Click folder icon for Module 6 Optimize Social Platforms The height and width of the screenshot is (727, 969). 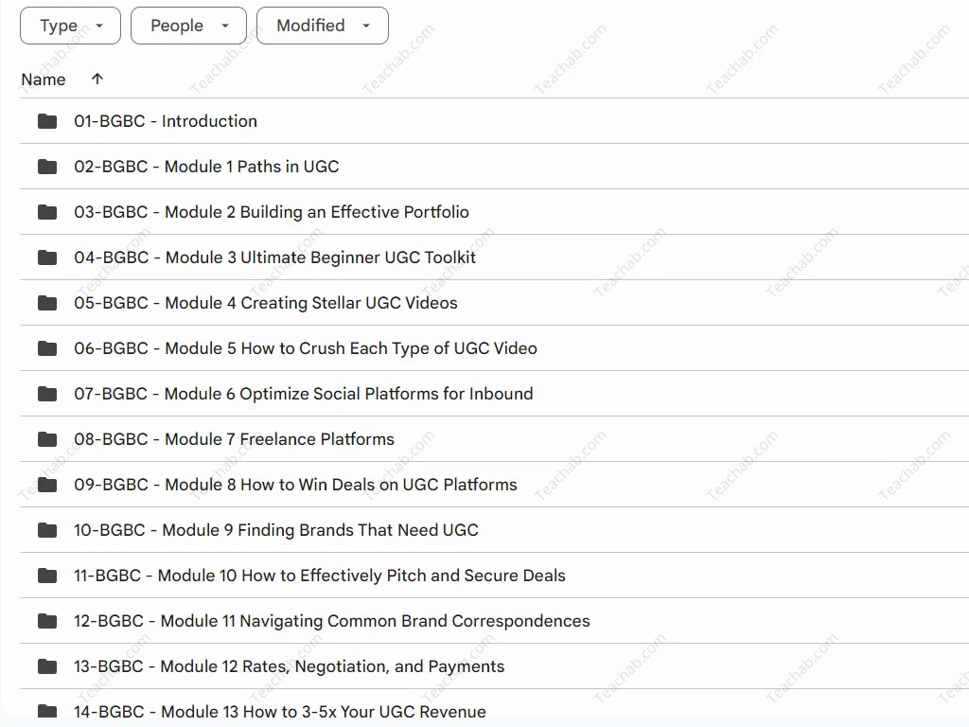(47, 394)
